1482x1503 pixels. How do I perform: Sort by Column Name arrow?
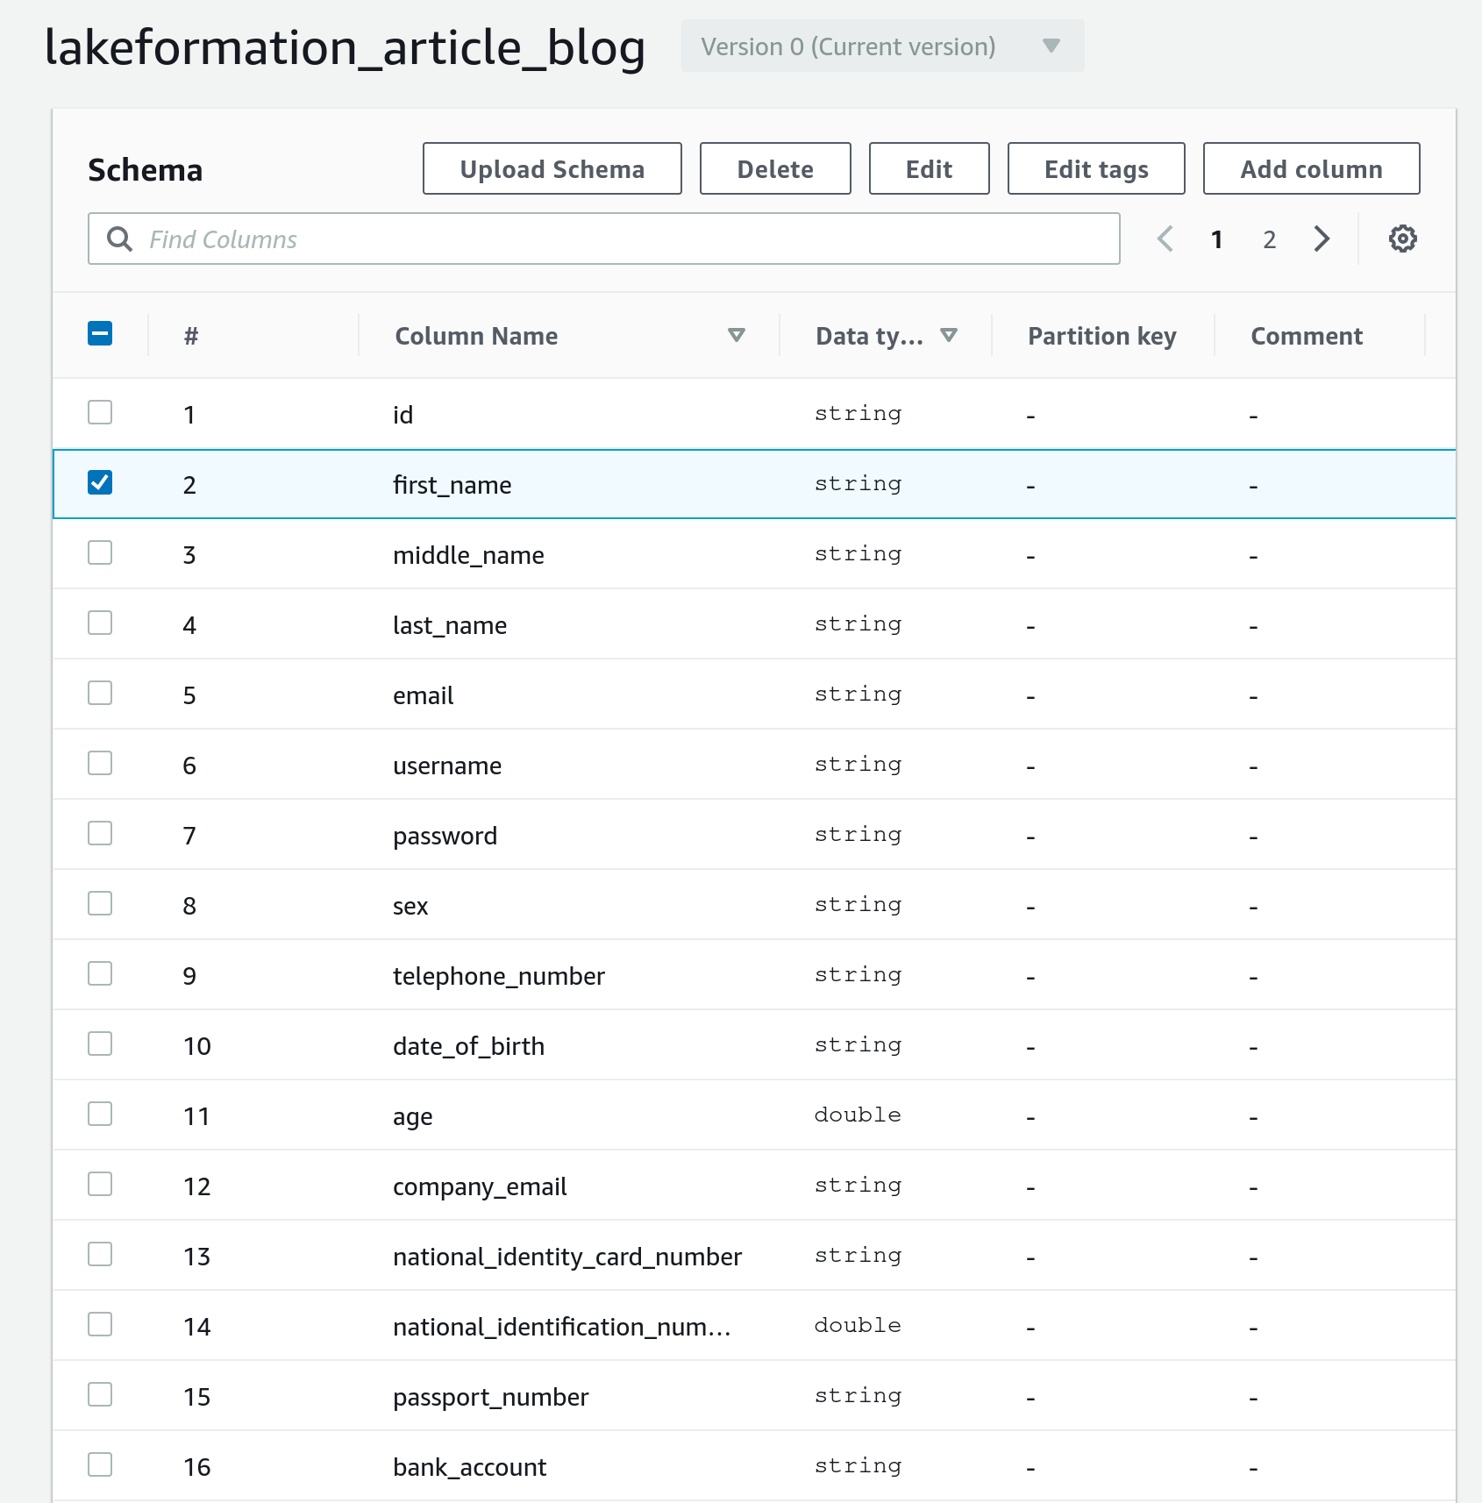click(737, 335)
